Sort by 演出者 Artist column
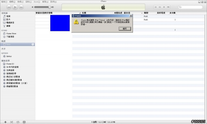This screenshot has width=207, height=124. point(127,13)
